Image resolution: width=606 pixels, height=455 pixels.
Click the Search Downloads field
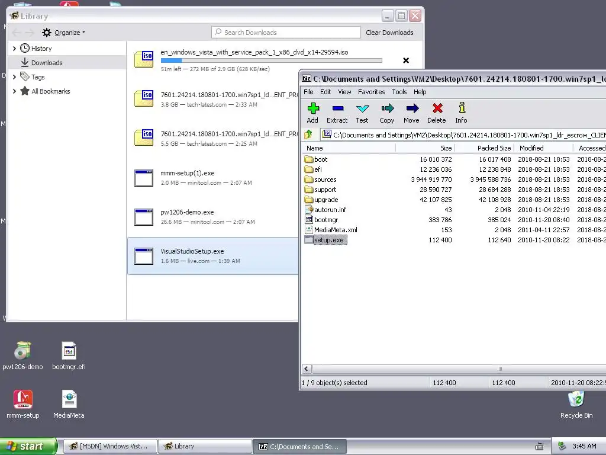[x=286, y=33]
